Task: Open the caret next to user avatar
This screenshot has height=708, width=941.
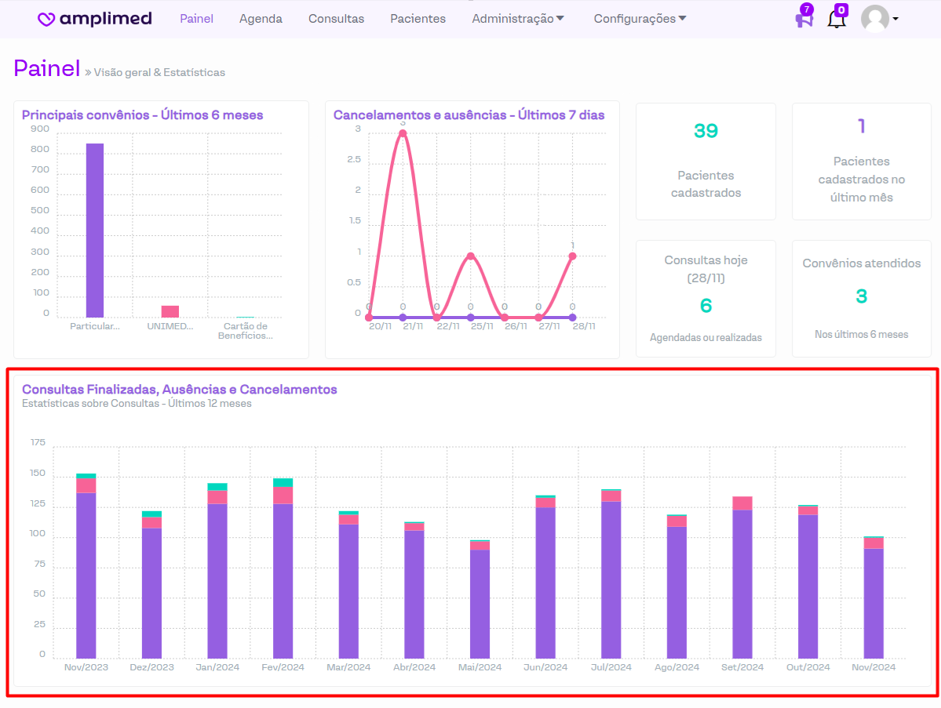Action: click(x=895, y=19)
